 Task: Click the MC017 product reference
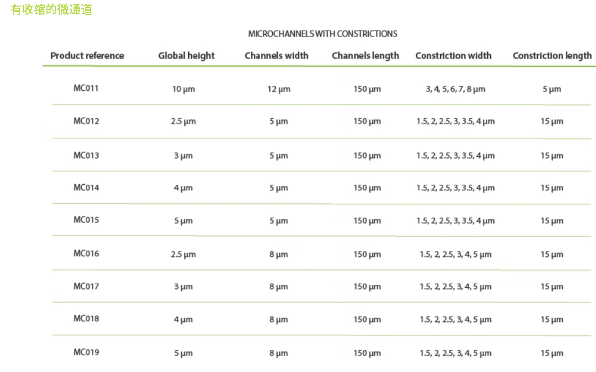(x=86, y=286)
